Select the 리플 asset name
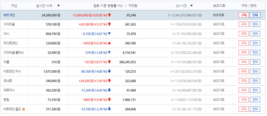 tap(6, 62)
